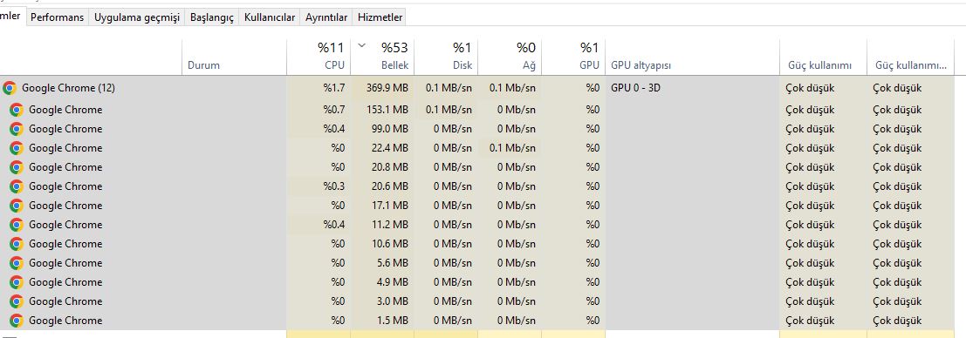966x338 pixels.
Task: Sort processes by the CPU column header
Action: tap(319, 57)
